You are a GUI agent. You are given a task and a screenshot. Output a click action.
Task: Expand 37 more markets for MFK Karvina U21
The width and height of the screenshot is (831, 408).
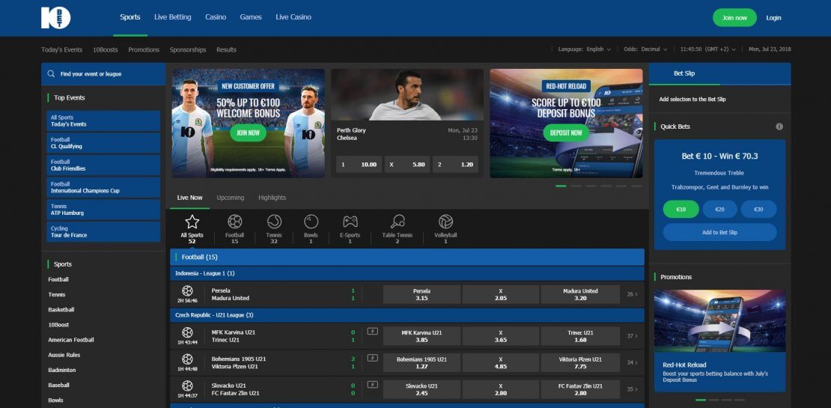pos(632,336)
